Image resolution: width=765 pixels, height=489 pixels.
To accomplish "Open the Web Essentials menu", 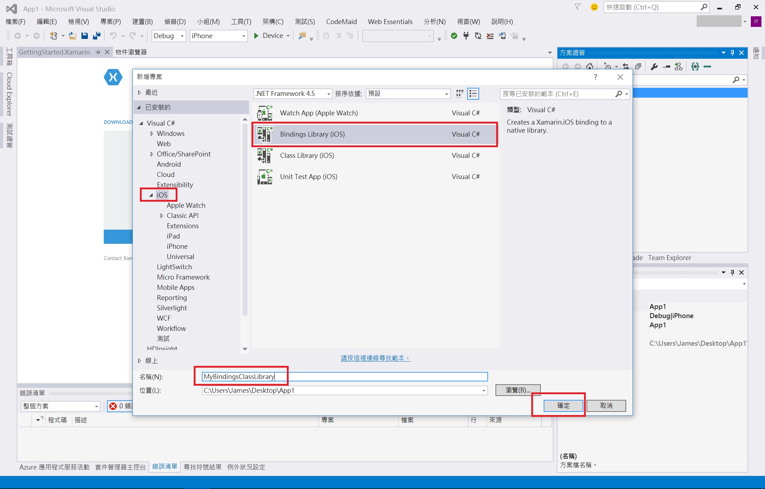I will (390, 22).
